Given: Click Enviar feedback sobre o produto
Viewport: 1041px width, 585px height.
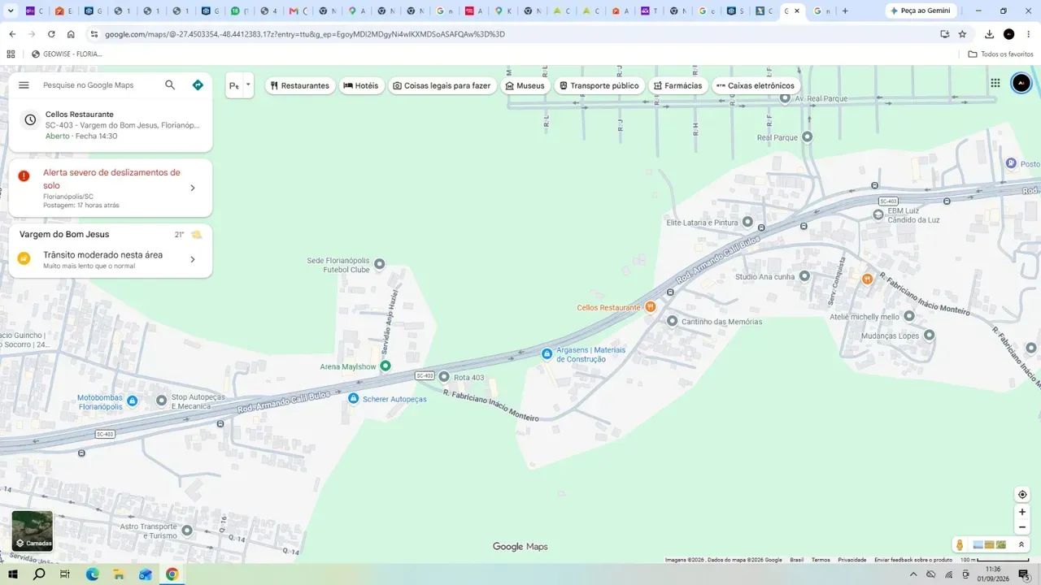Looking at the screenshot, I should point(913,560).
